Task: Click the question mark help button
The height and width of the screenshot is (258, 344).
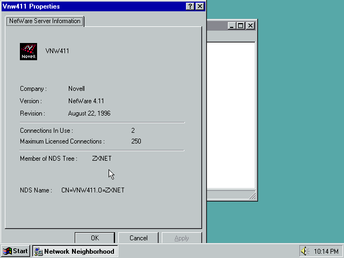Action: (190, 6)
